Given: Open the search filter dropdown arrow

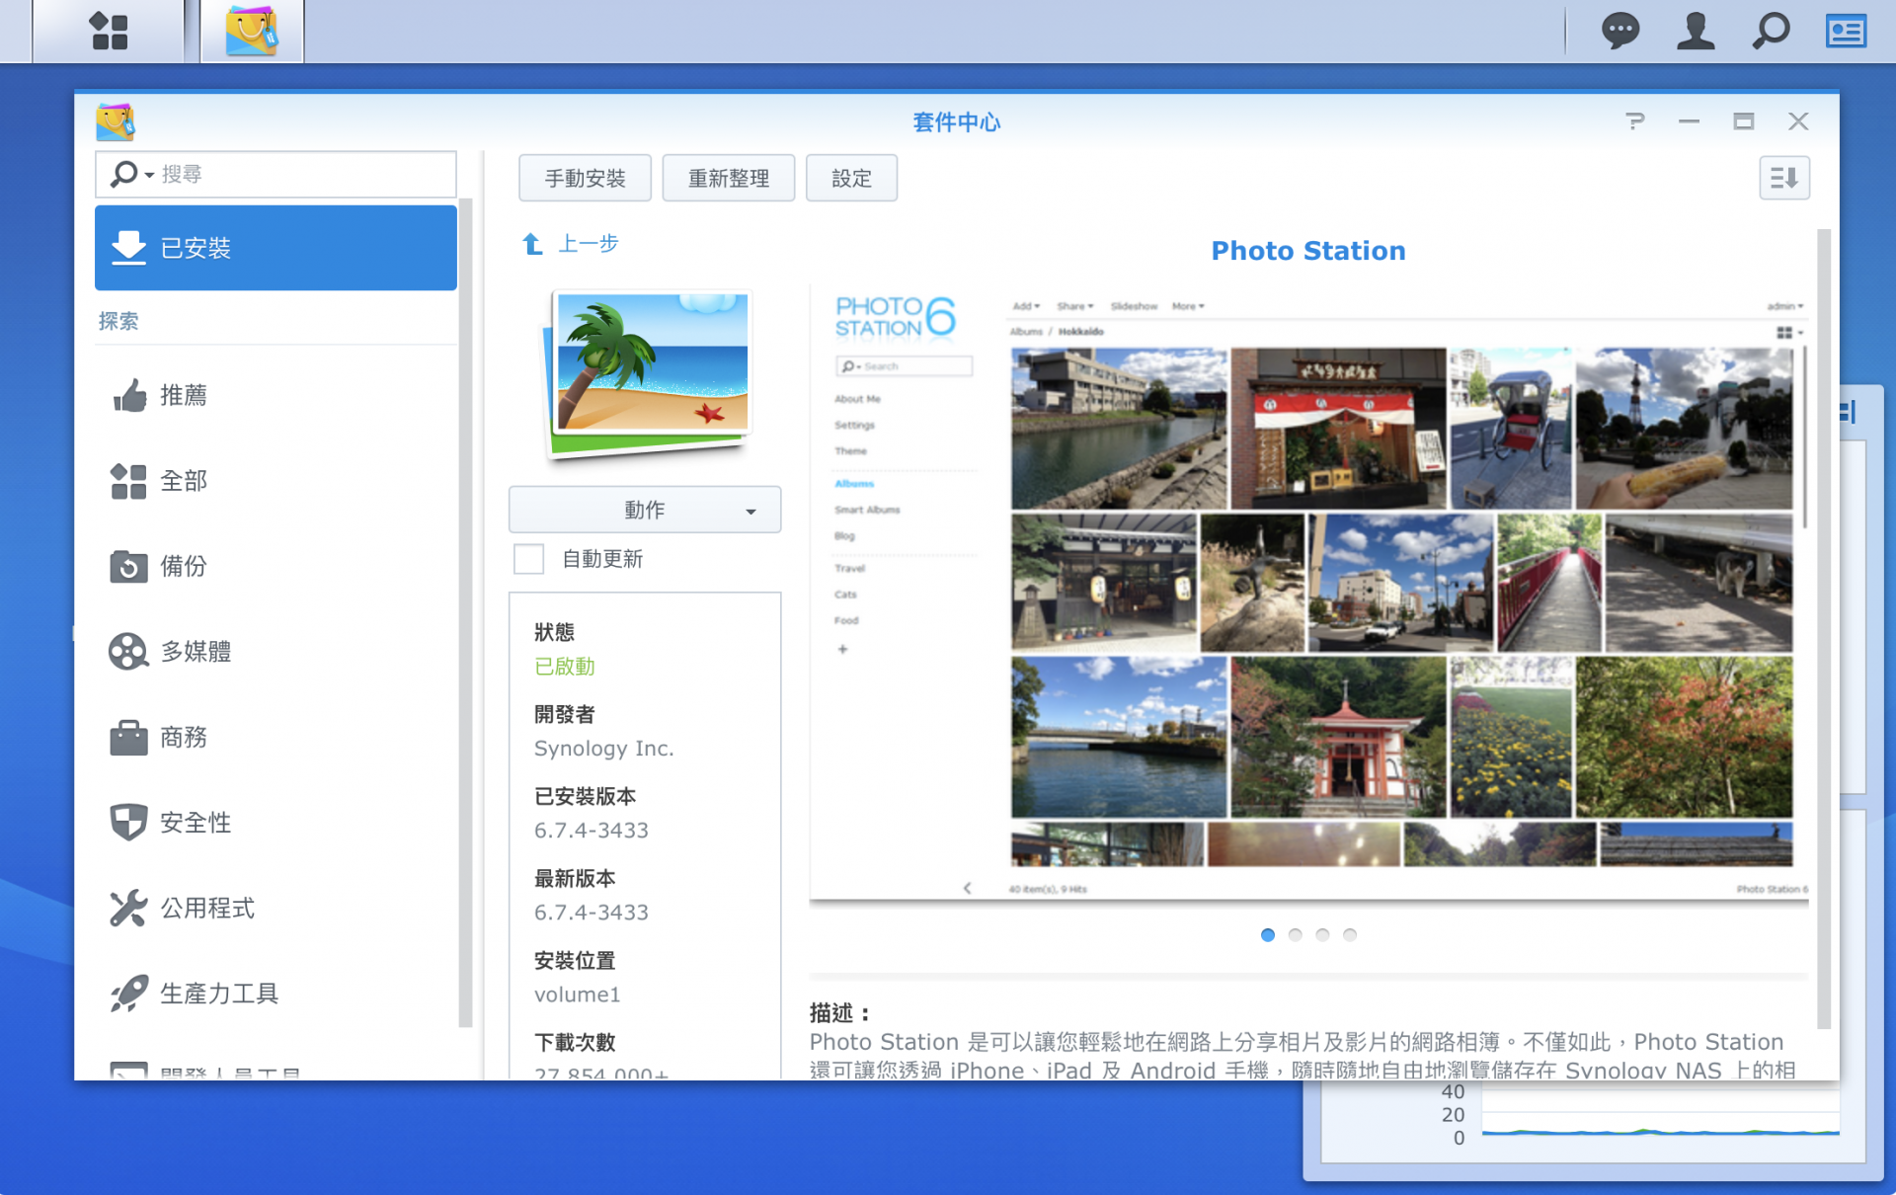Looking at the screenshot, I should (x=149, y=175).
